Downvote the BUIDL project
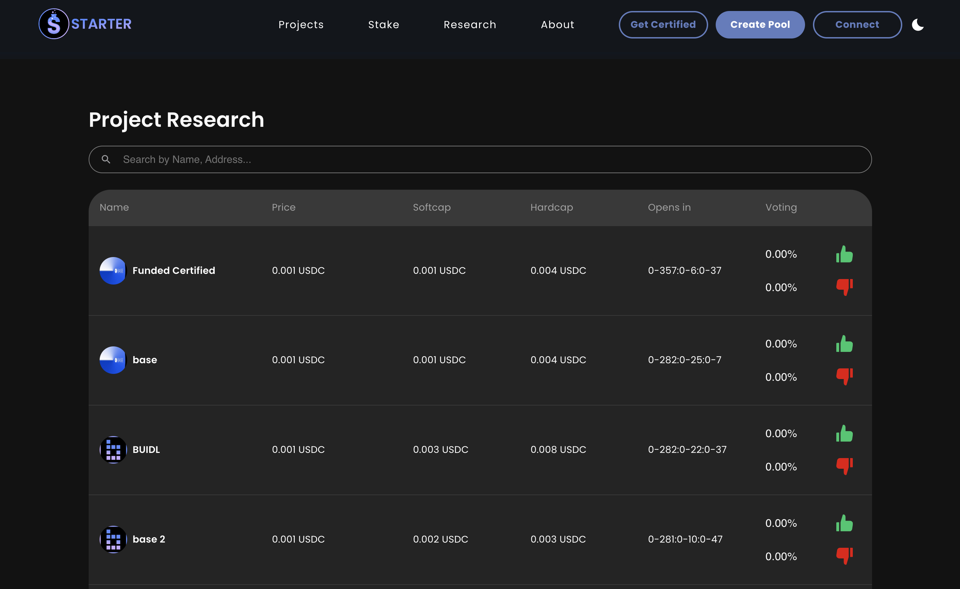The height and width of the screenshot is (589, 960). (844, 466)
